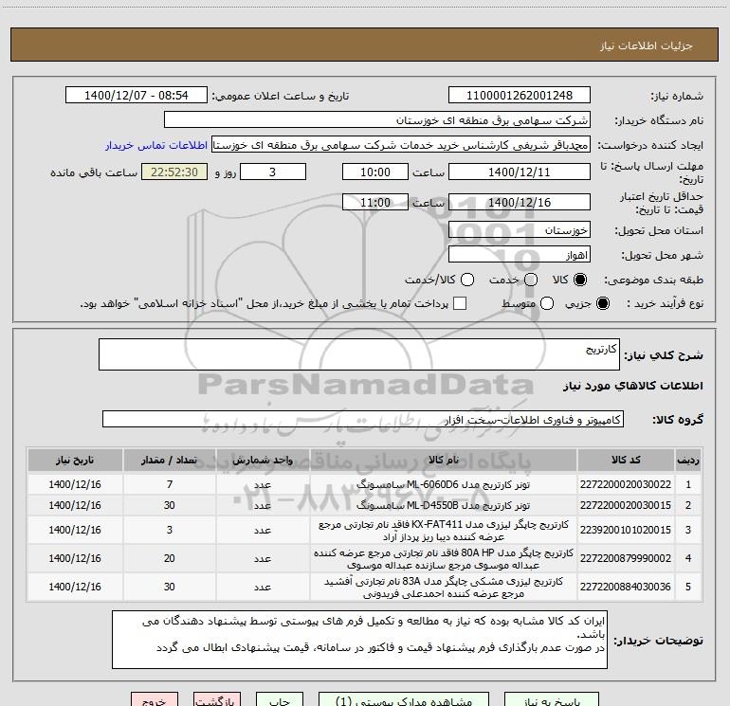Click quantity 20 in row 4
The width and height of the screenshot is (730, 706).
(170, 558)
